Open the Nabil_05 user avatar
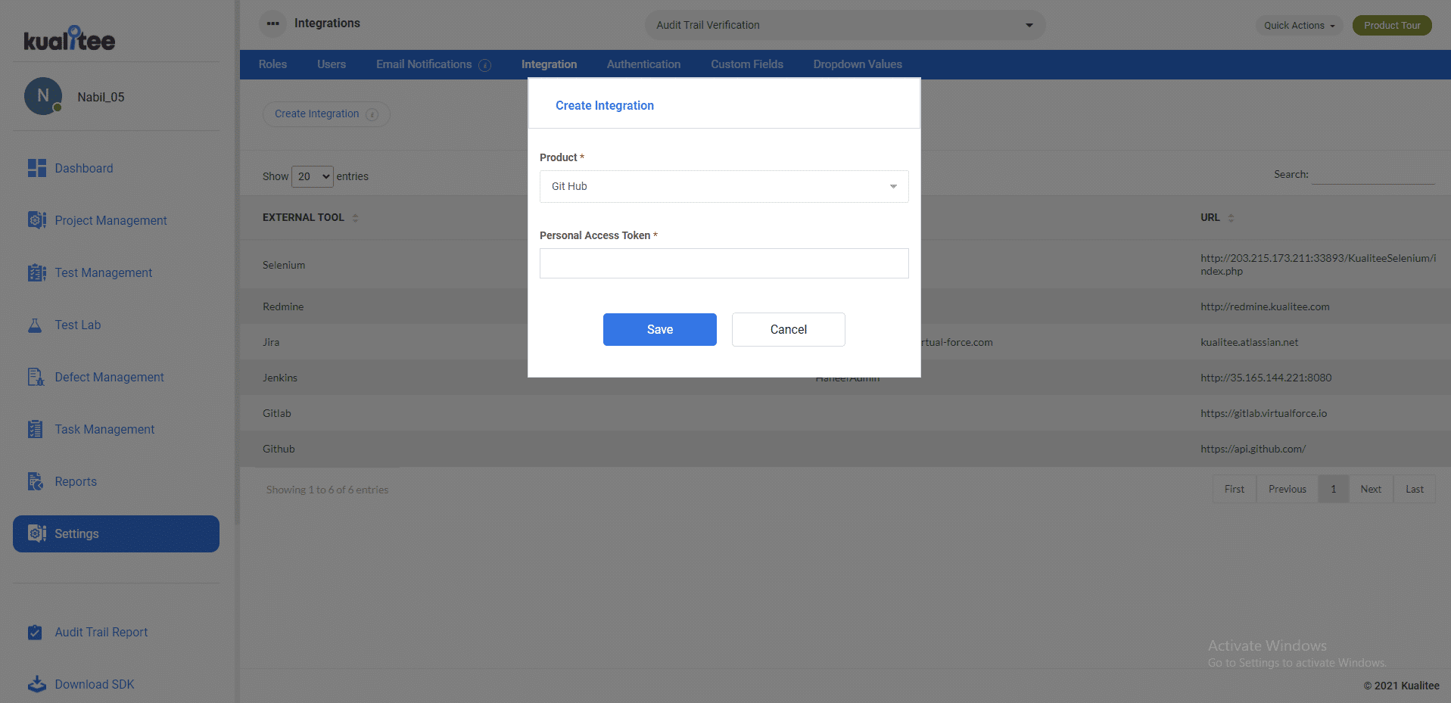Screen dimensions: 1451x703 (x=43, y=96)
